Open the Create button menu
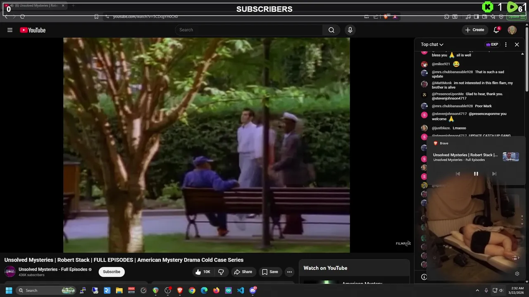The image size is (529, 297). [474, 30]
